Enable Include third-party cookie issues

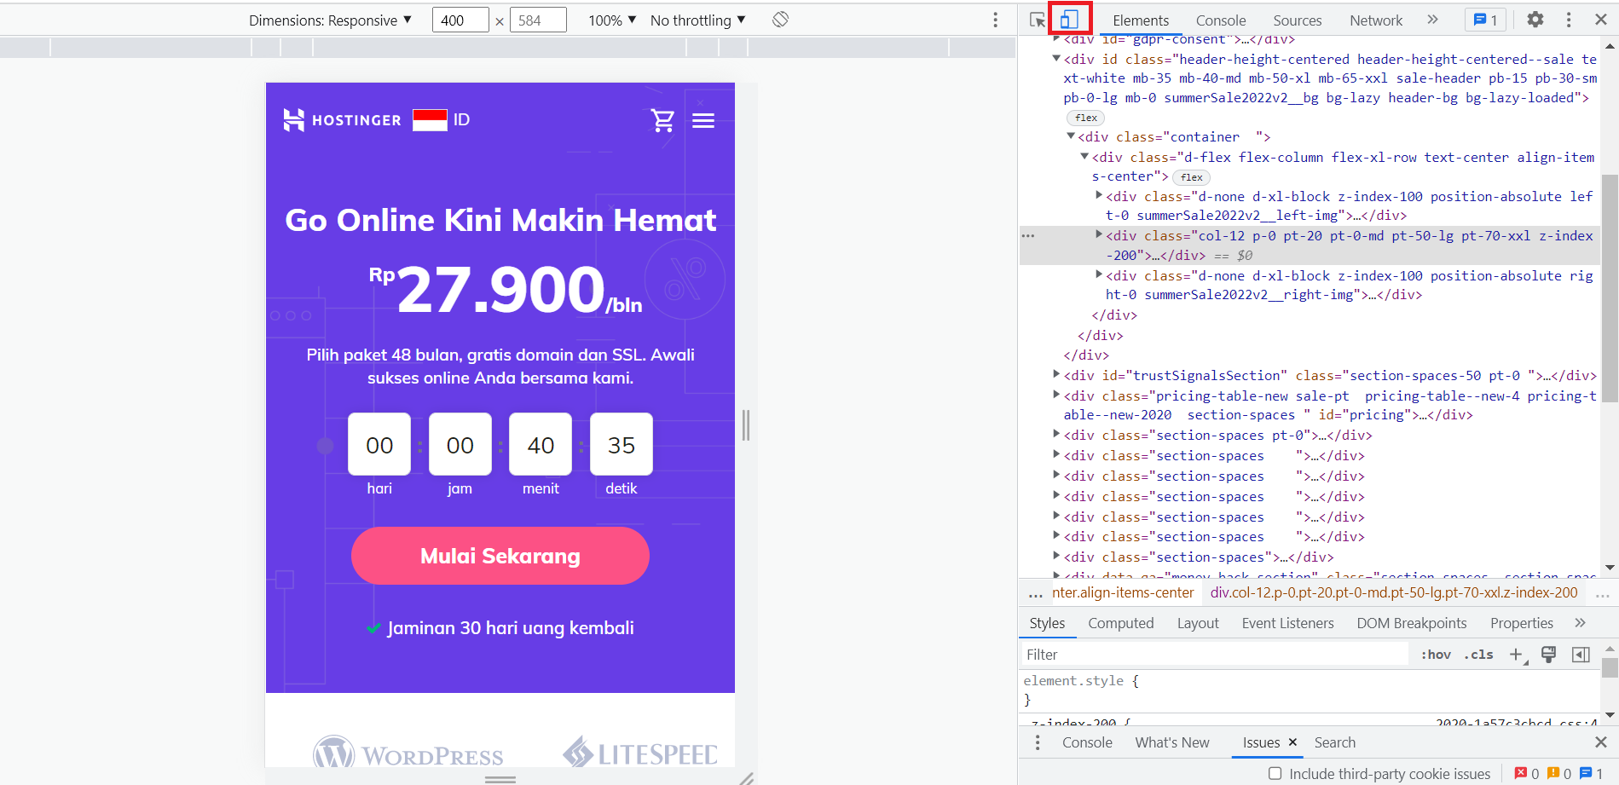click(x=1275, y=773)
